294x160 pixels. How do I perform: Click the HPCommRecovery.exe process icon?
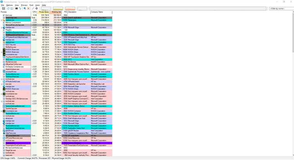tap(4, 138)
